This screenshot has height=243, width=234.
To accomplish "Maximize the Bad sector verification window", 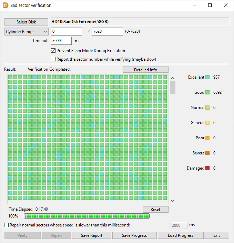I will 210,5.
